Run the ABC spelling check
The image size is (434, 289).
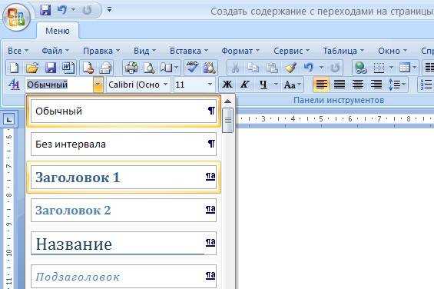(192, 68)
